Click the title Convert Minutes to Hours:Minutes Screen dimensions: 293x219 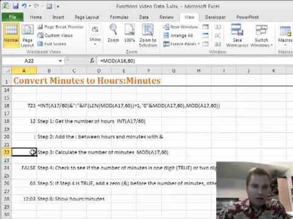tap(87, 81)
